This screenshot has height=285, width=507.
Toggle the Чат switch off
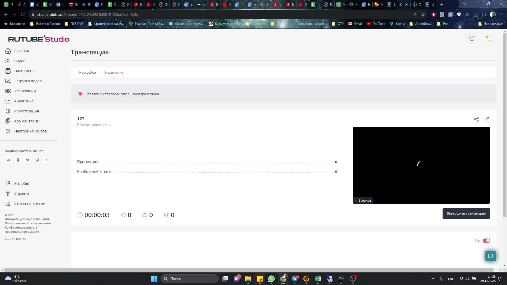click(486, 241)
